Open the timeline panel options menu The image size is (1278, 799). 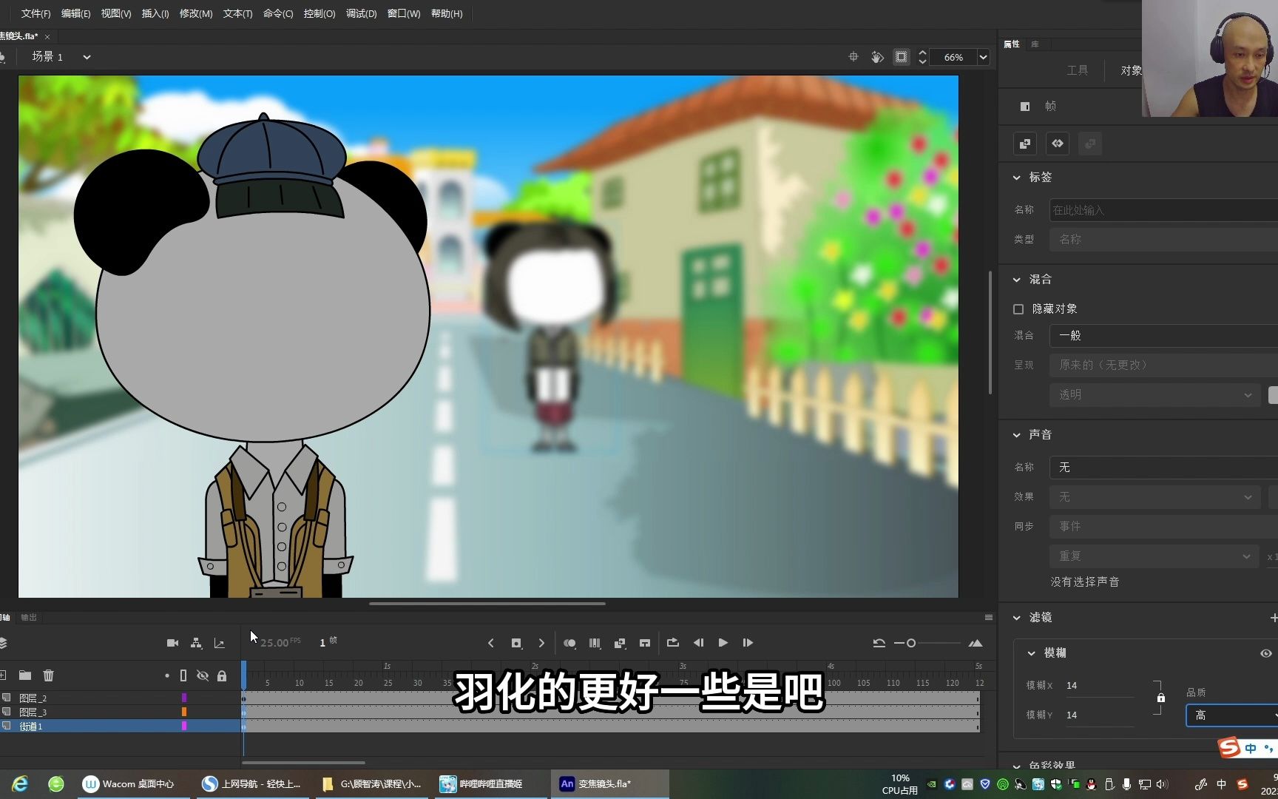click(989, 617)
